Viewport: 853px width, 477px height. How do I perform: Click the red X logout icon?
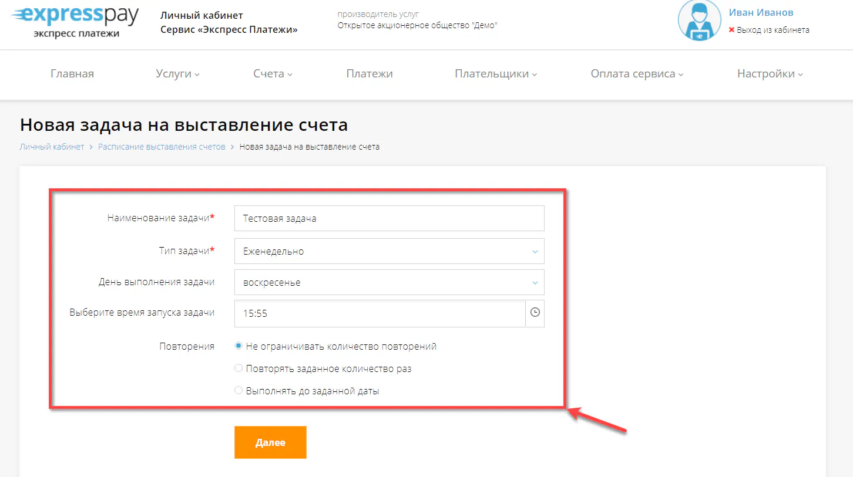[x=731, y=29]
